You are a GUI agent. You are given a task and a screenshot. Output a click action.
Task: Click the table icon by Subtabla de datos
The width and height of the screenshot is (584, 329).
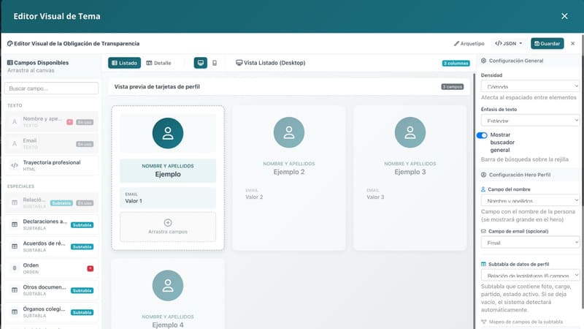click(x=483, y=264)
